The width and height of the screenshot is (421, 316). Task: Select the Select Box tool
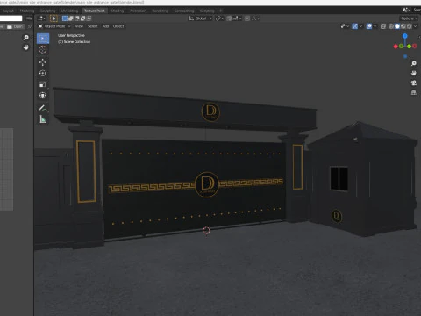[43, 39]
